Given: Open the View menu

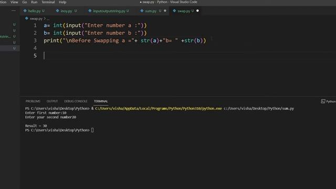Looking at the screenshot, I should tap(14, 2).
